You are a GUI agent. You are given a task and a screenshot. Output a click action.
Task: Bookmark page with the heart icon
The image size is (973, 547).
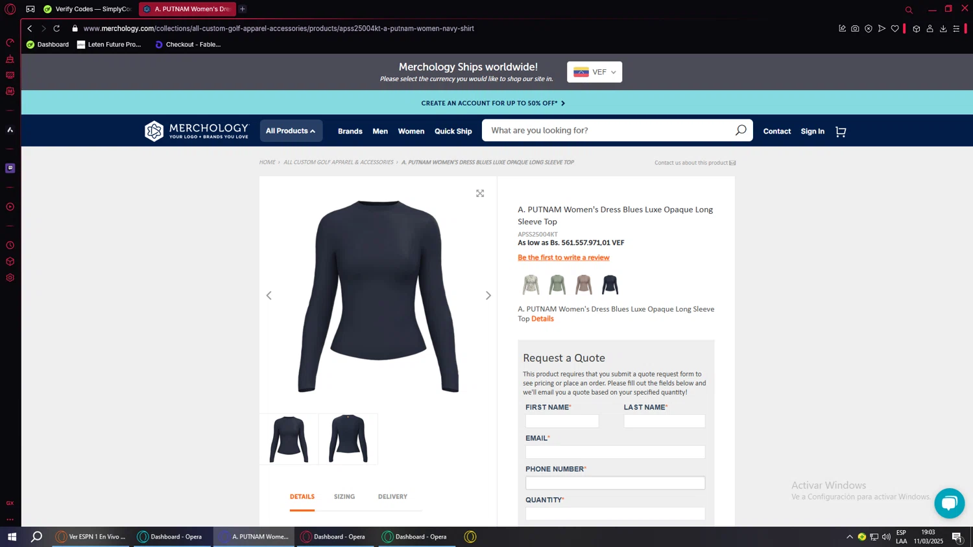[x=895, y=29]
